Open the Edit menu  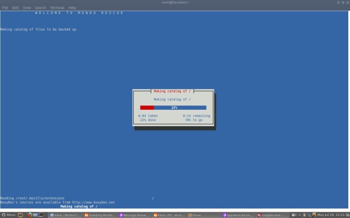(15, 7)
